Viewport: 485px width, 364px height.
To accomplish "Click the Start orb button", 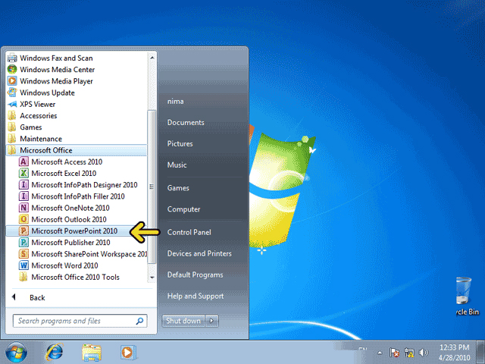I will pos(16,352).
